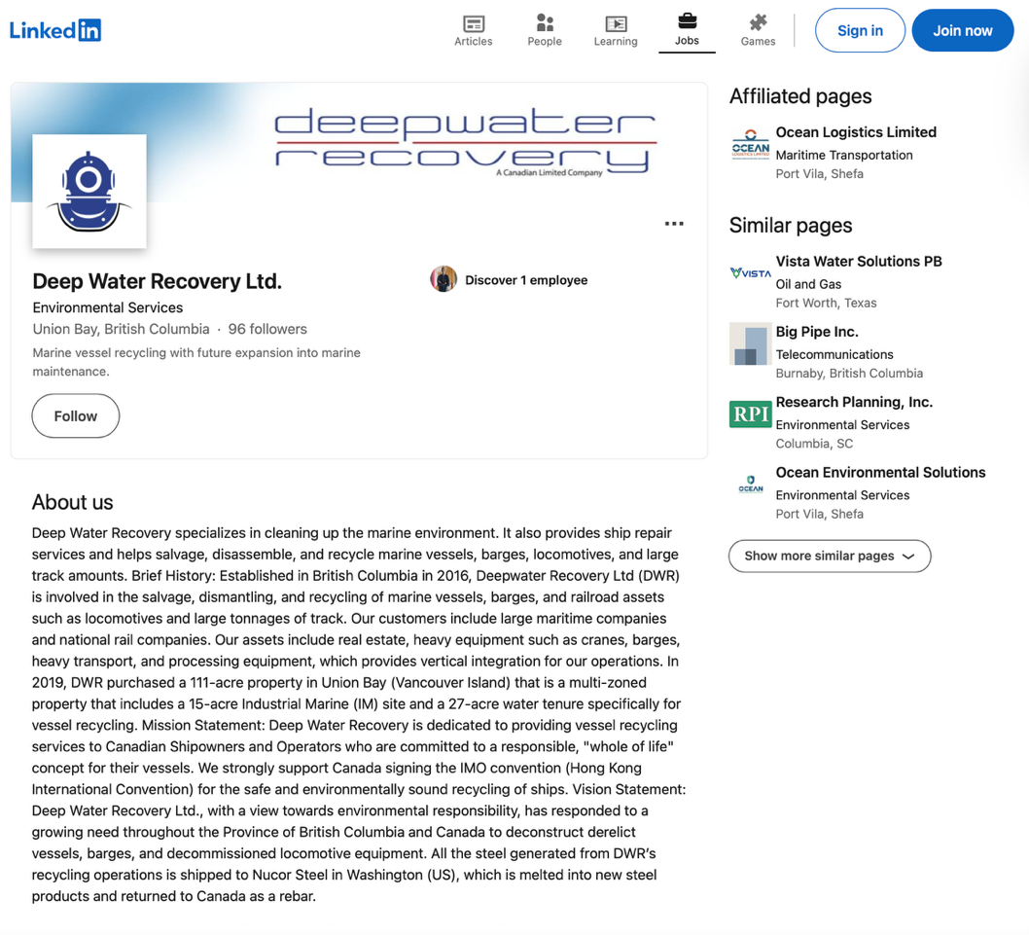Screen dimensions: 1029x935
Task: Open the Jobs briefcase icon
Action: [687, 21]
